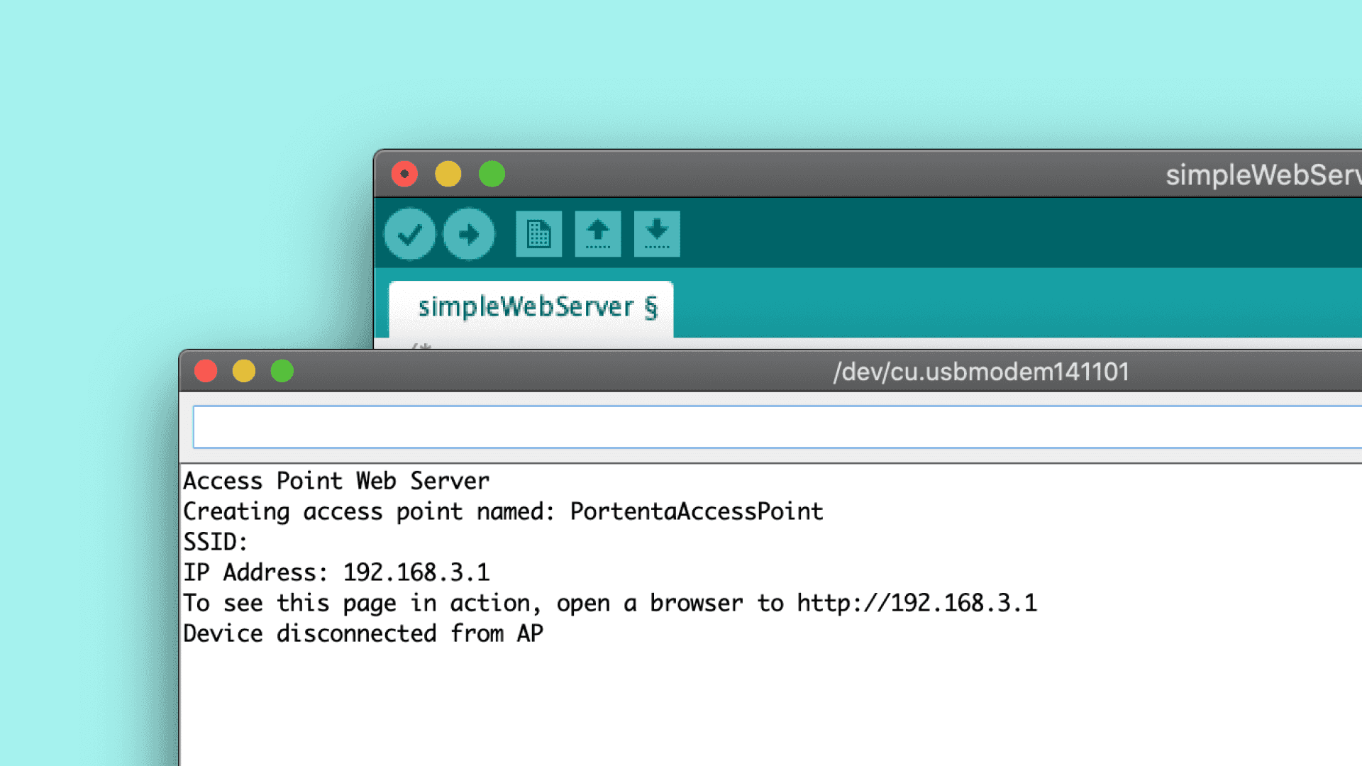Viewport: 1362px width, 766px height.
Task: Zoom the serial monitor with green button
Action: click(282, 371)
